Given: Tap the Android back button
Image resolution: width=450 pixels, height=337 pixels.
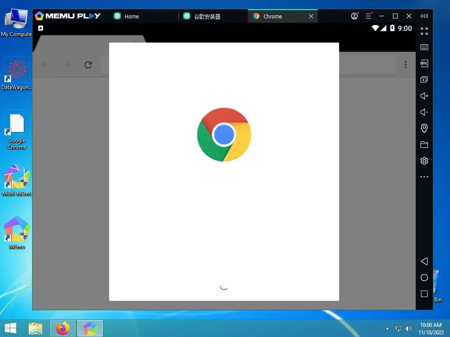Looking at the screenshot, I should [x=424, y=261].
